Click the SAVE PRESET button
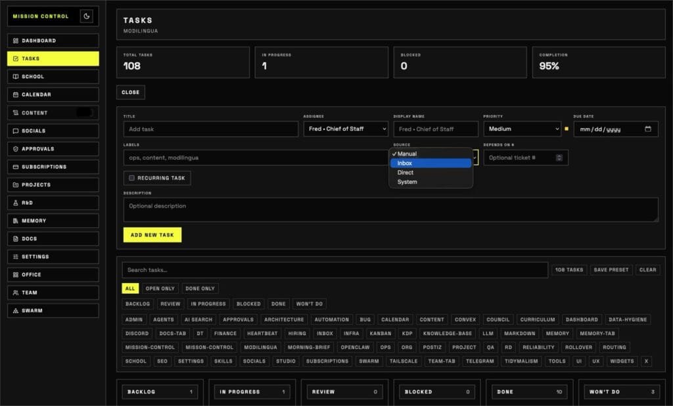 611,270
